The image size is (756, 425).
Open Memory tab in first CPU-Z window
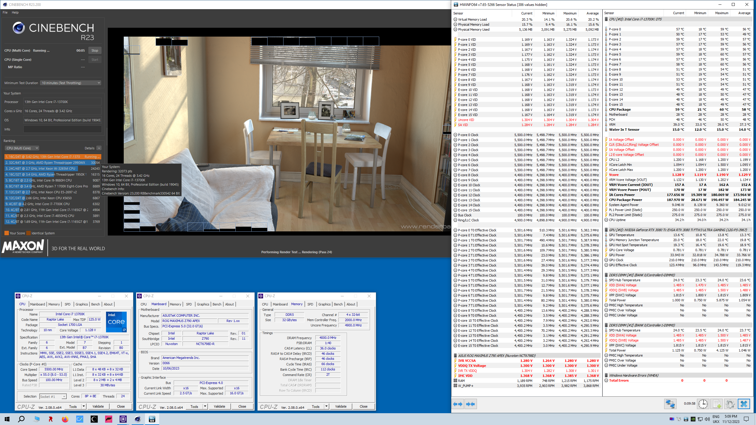coord(54,304)
